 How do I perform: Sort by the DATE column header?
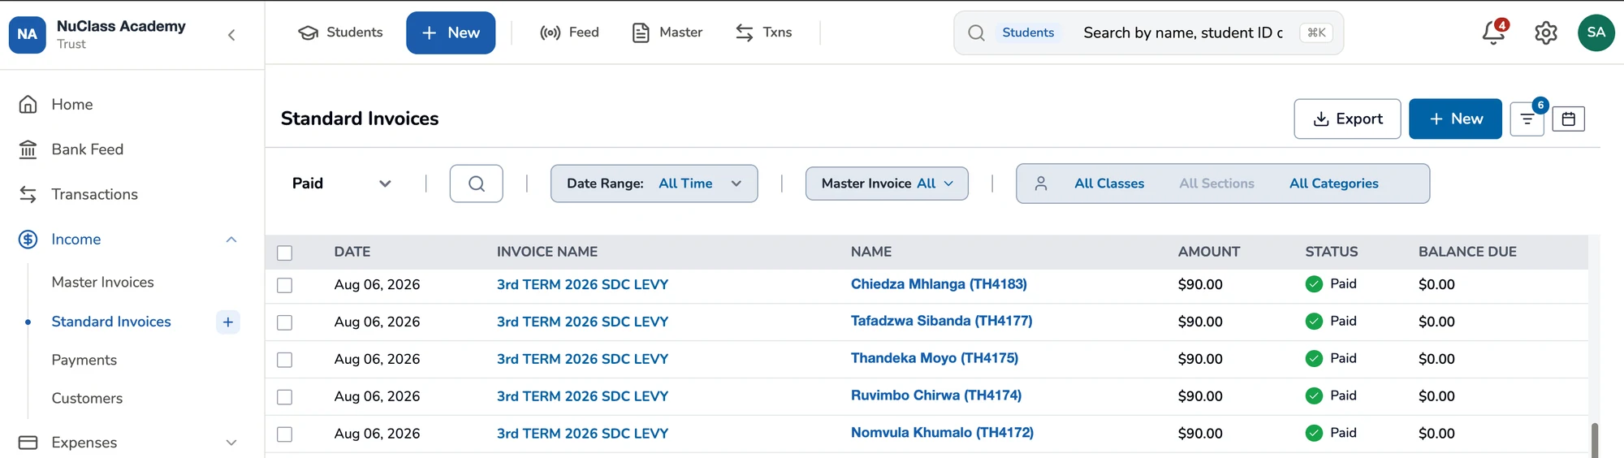tap(352, 252)
